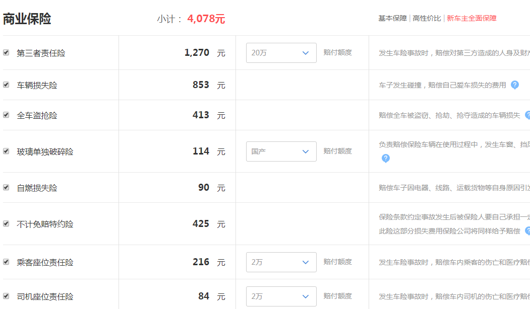Click the 第三者责任险 label
Viewport: 530px width, 309px height.
click(41, 53)
